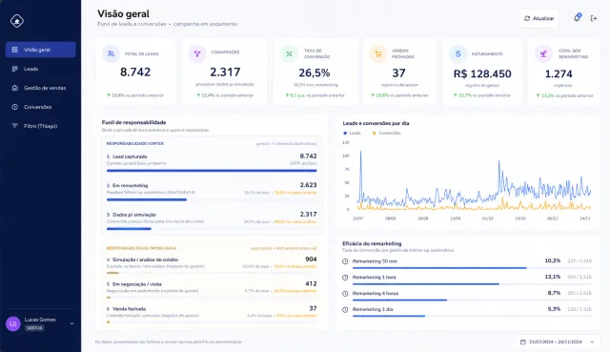Click the Responsabilidade Vortex heading
The image size is (610, 352).
coord(135,144)
